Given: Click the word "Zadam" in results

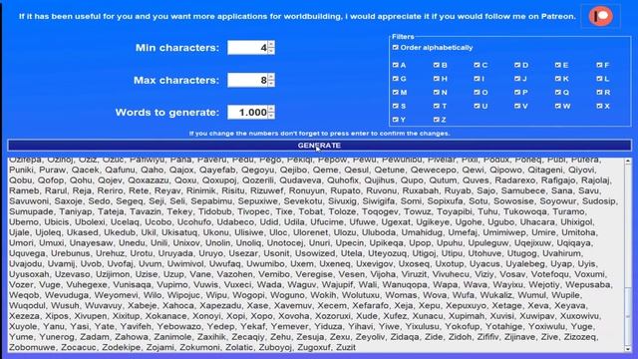Looking at the screenshot, I should (95, 337).
